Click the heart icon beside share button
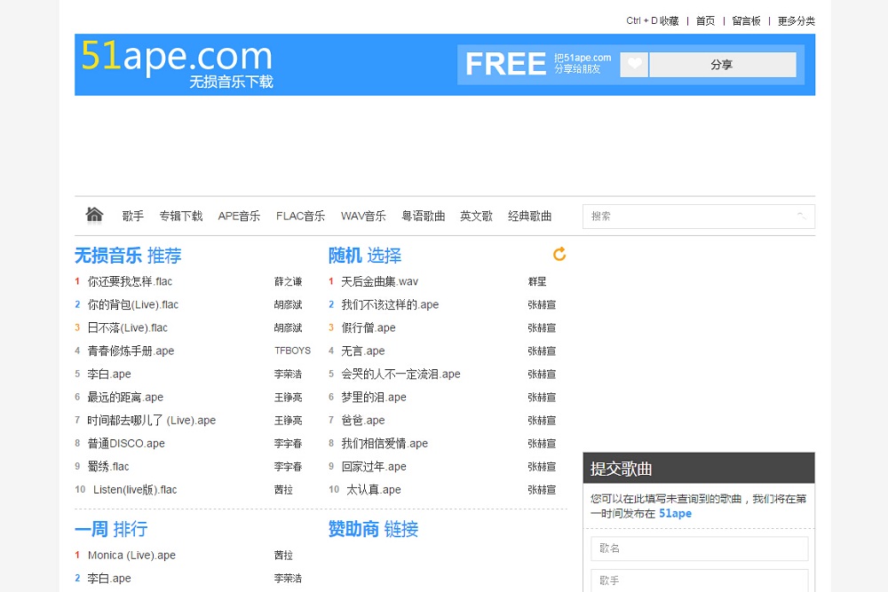The width and height of the screenshot is (888, 592). point(634,65)
